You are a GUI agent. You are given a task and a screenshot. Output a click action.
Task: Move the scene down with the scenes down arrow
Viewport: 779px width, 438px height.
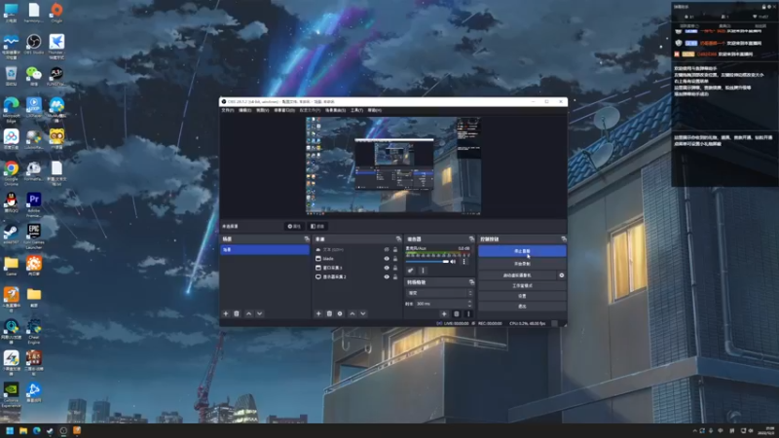(x=259, y=313)
